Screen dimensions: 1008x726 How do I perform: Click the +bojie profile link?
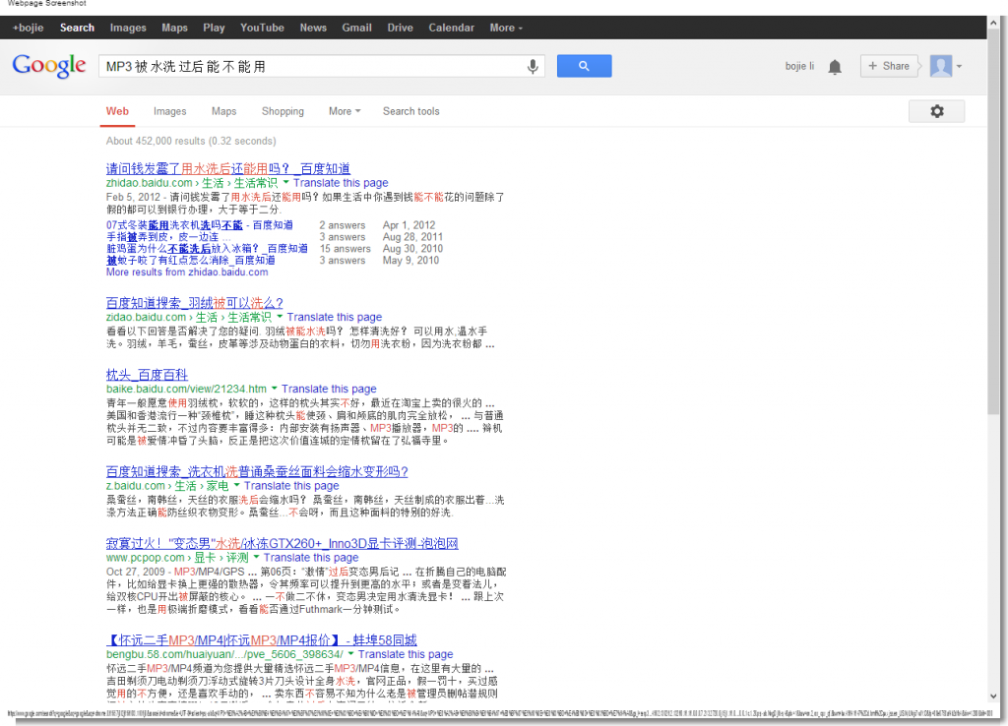[x=27, y=27]
